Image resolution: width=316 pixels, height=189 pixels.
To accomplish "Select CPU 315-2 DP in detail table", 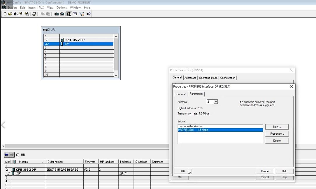I will (x=28, y=170).
